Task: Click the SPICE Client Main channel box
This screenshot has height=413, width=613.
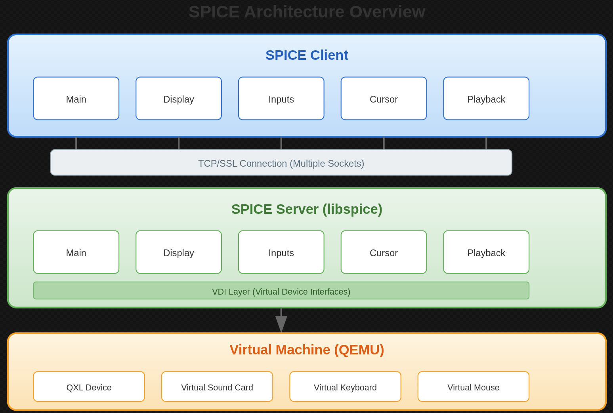Action: pos(76,99)
